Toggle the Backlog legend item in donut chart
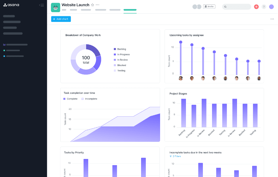This screenshot has width=278, height=177. (121, 49)
